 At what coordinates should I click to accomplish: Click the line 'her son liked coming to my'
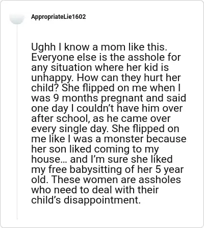point(95,149)
